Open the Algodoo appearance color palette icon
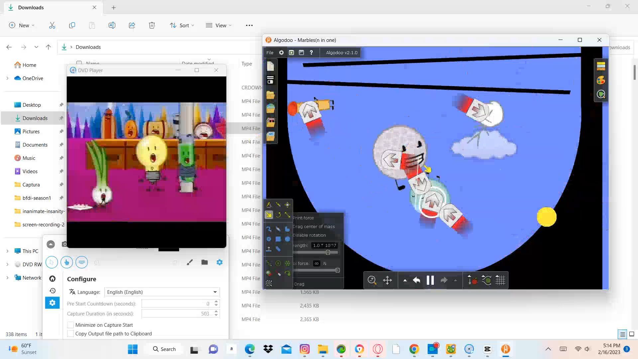This screenshot has height=359, width=638. click(601, 80)
